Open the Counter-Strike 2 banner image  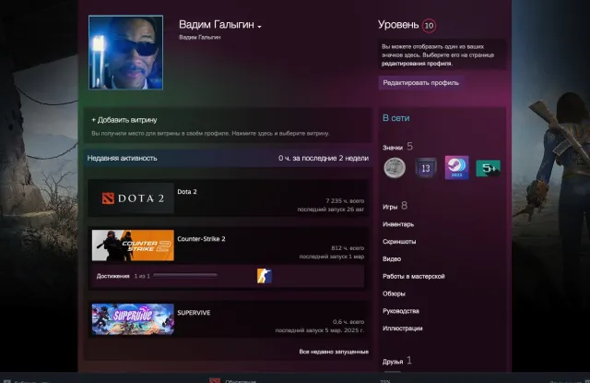(x=133, y=245)
